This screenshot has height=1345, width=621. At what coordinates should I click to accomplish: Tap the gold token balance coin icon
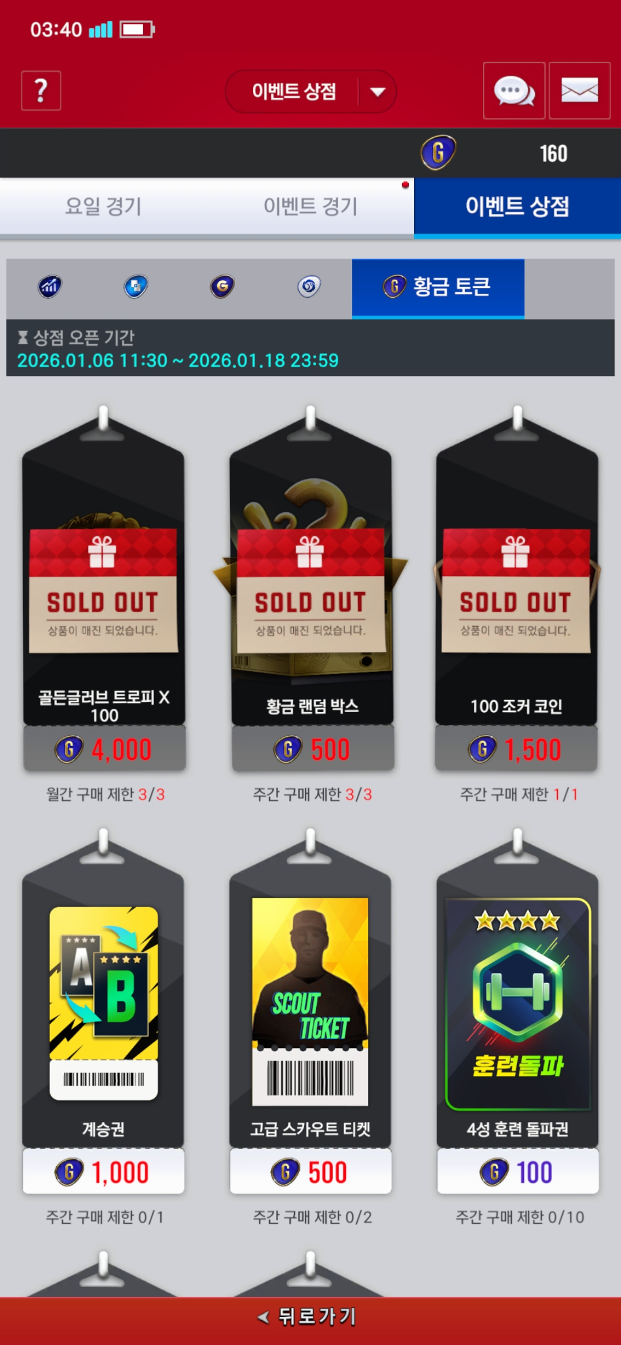[438, 153]
